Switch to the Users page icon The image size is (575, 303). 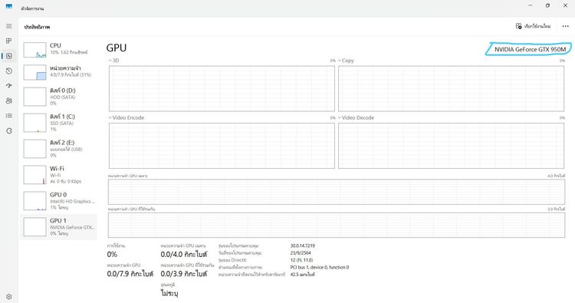[x=8, y=100]
